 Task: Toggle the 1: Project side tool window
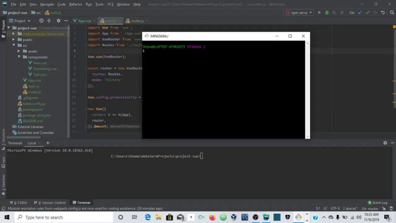click(3, 28)
